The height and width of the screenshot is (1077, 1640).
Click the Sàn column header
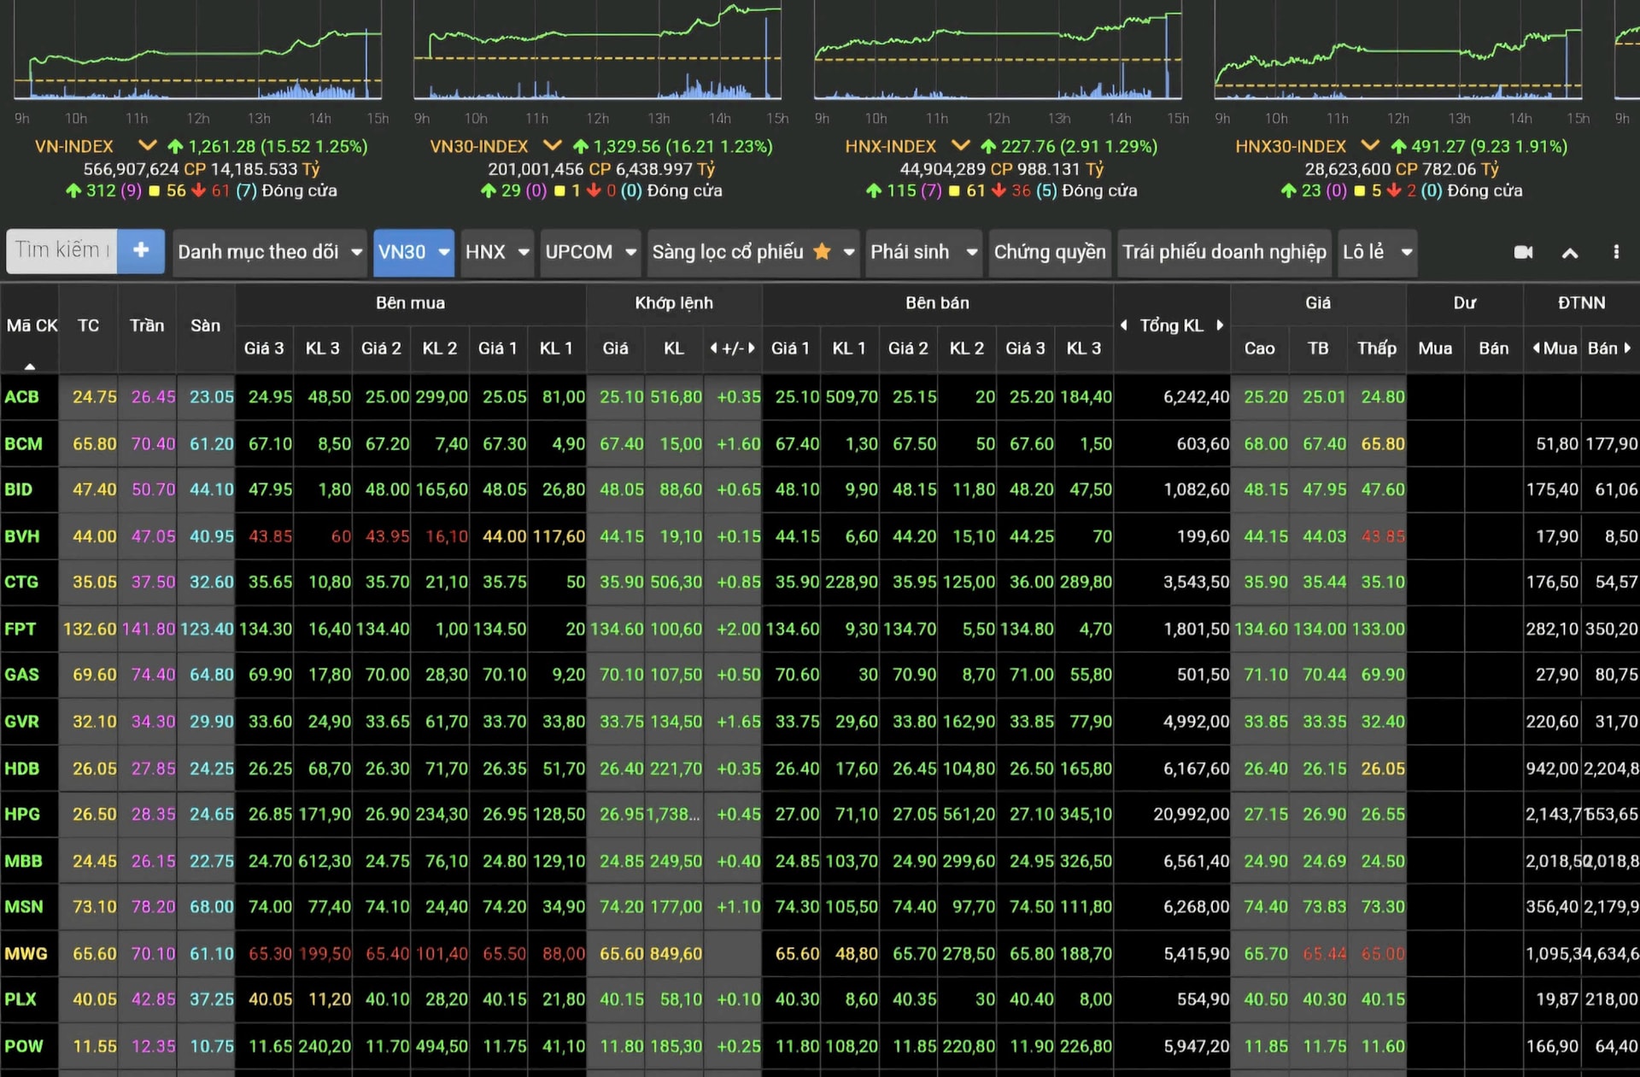(x=205, y=325)
